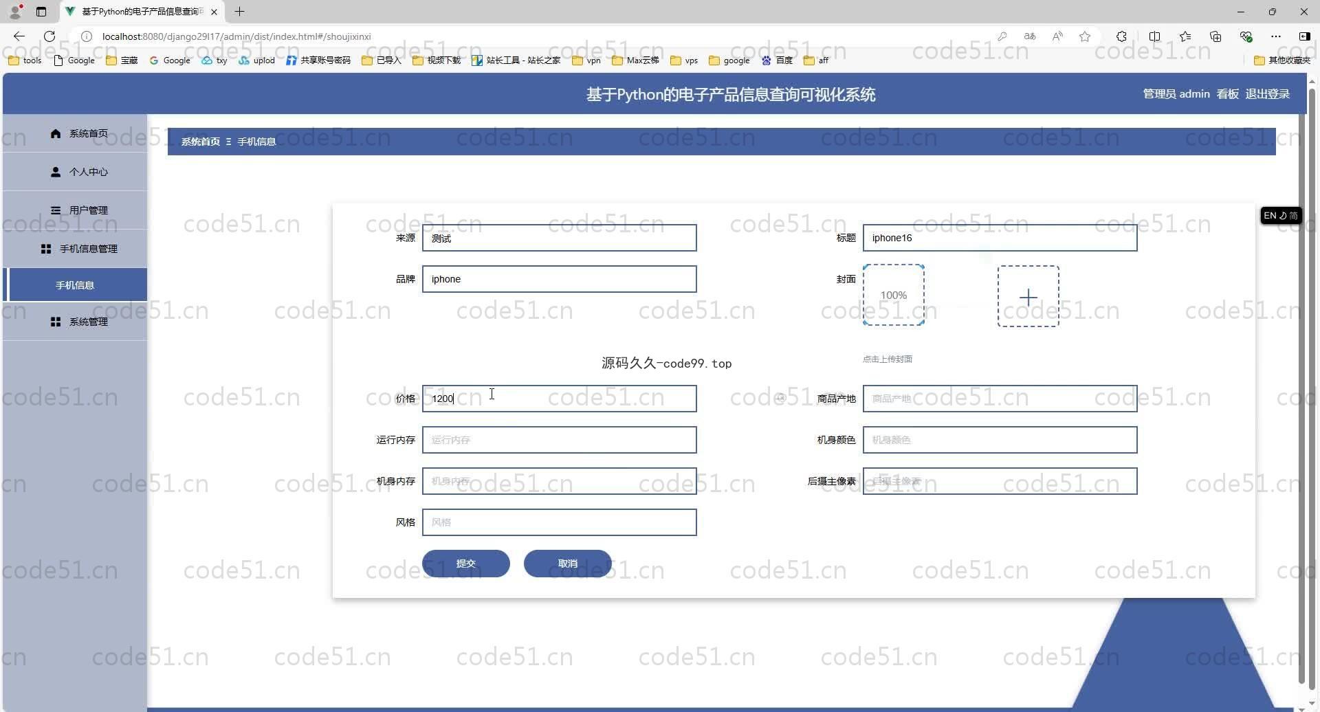Submit the form with 提交 button
Screen dimensions: 1320x712
tap(465, 564)
